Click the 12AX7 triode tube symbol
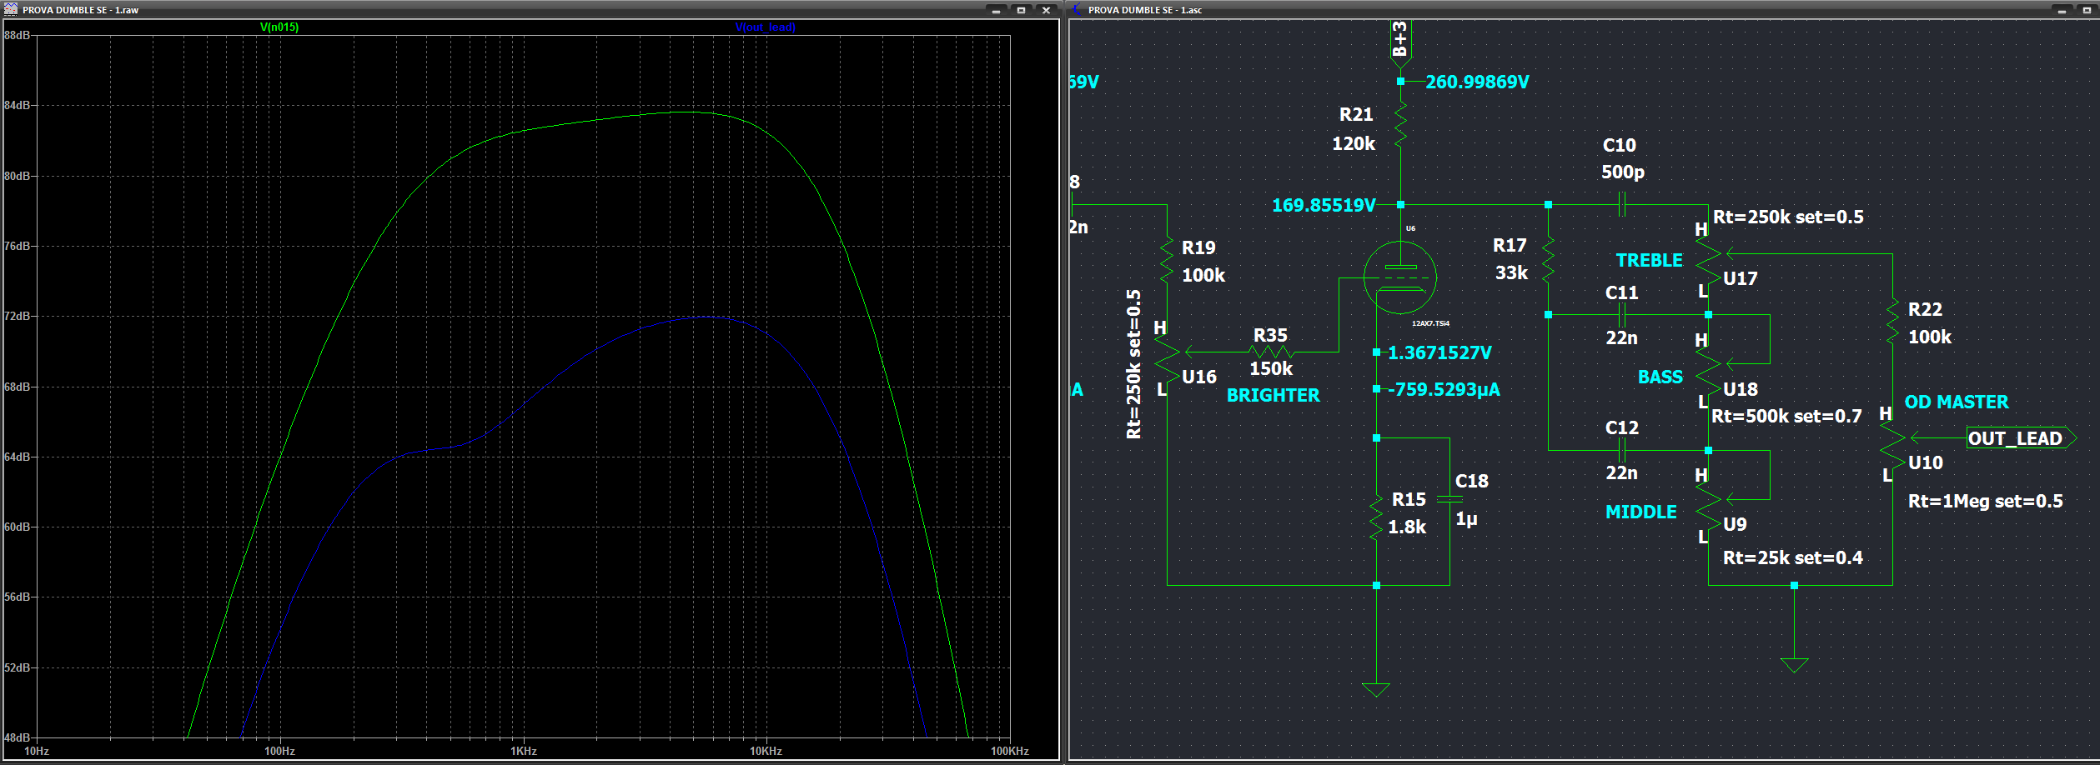 1400,277
